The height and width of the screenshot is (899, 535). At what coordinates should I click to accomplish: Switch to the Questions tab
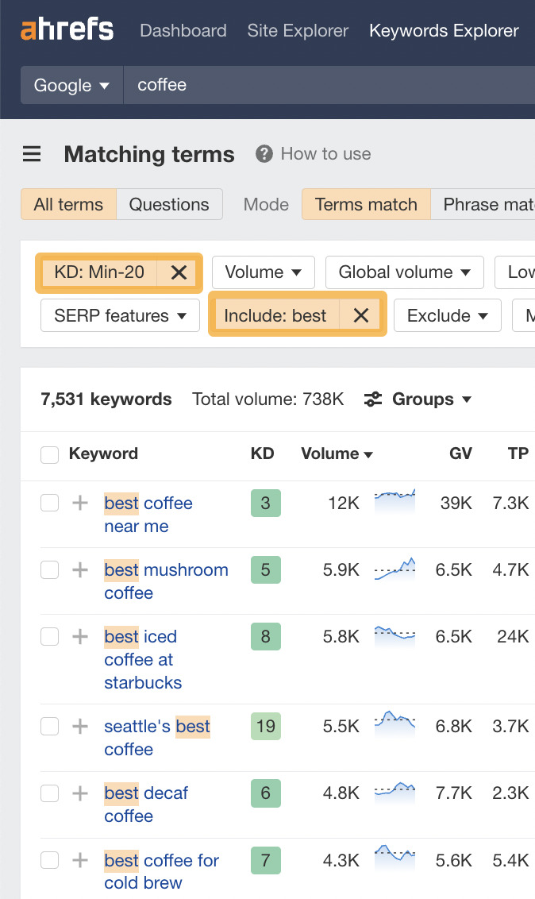tap(169, 204)
